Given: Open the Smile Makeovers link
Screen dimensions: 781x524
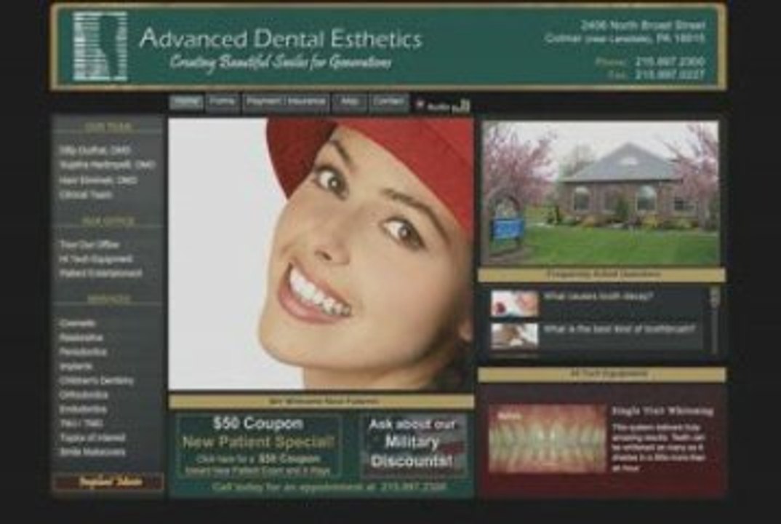Looking at the screenshot, I should pyautogui.click(x=92, y=452).
